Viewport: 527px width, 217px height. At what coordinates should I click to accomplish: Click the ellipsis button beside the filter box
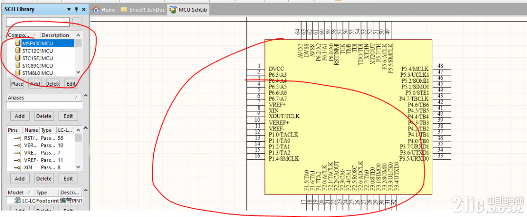click(x=77, y=22)
